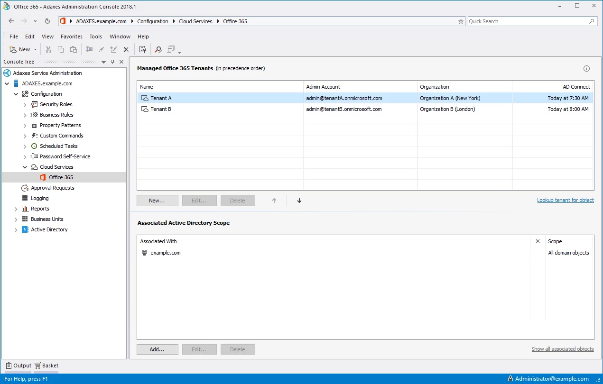Expand the Active Directory tree node
Image resolution: width=603 pixels, height=384 pixels.
[16, 229]
